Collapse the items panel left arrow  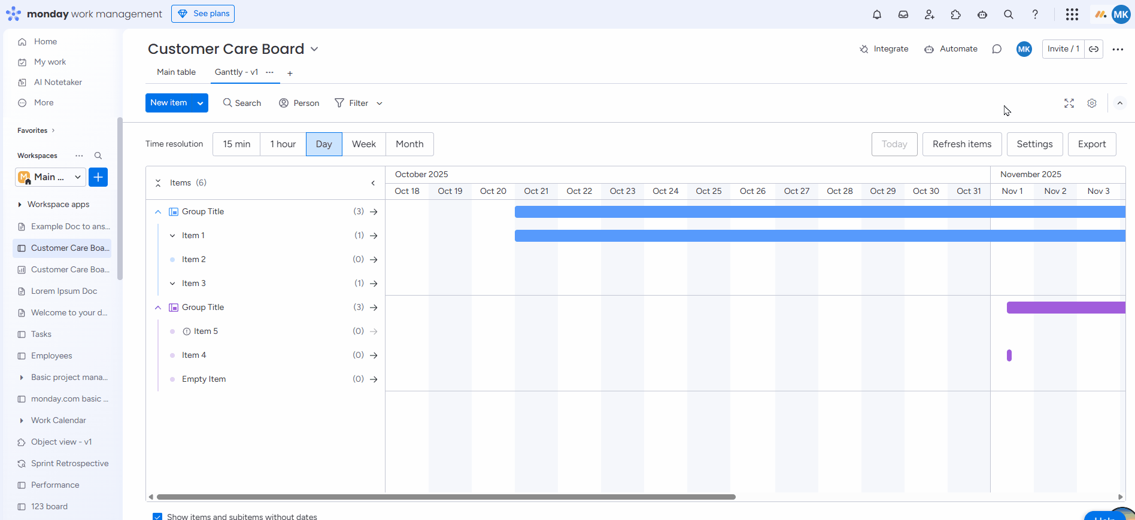pyautogui.click(x=373, y=183)
